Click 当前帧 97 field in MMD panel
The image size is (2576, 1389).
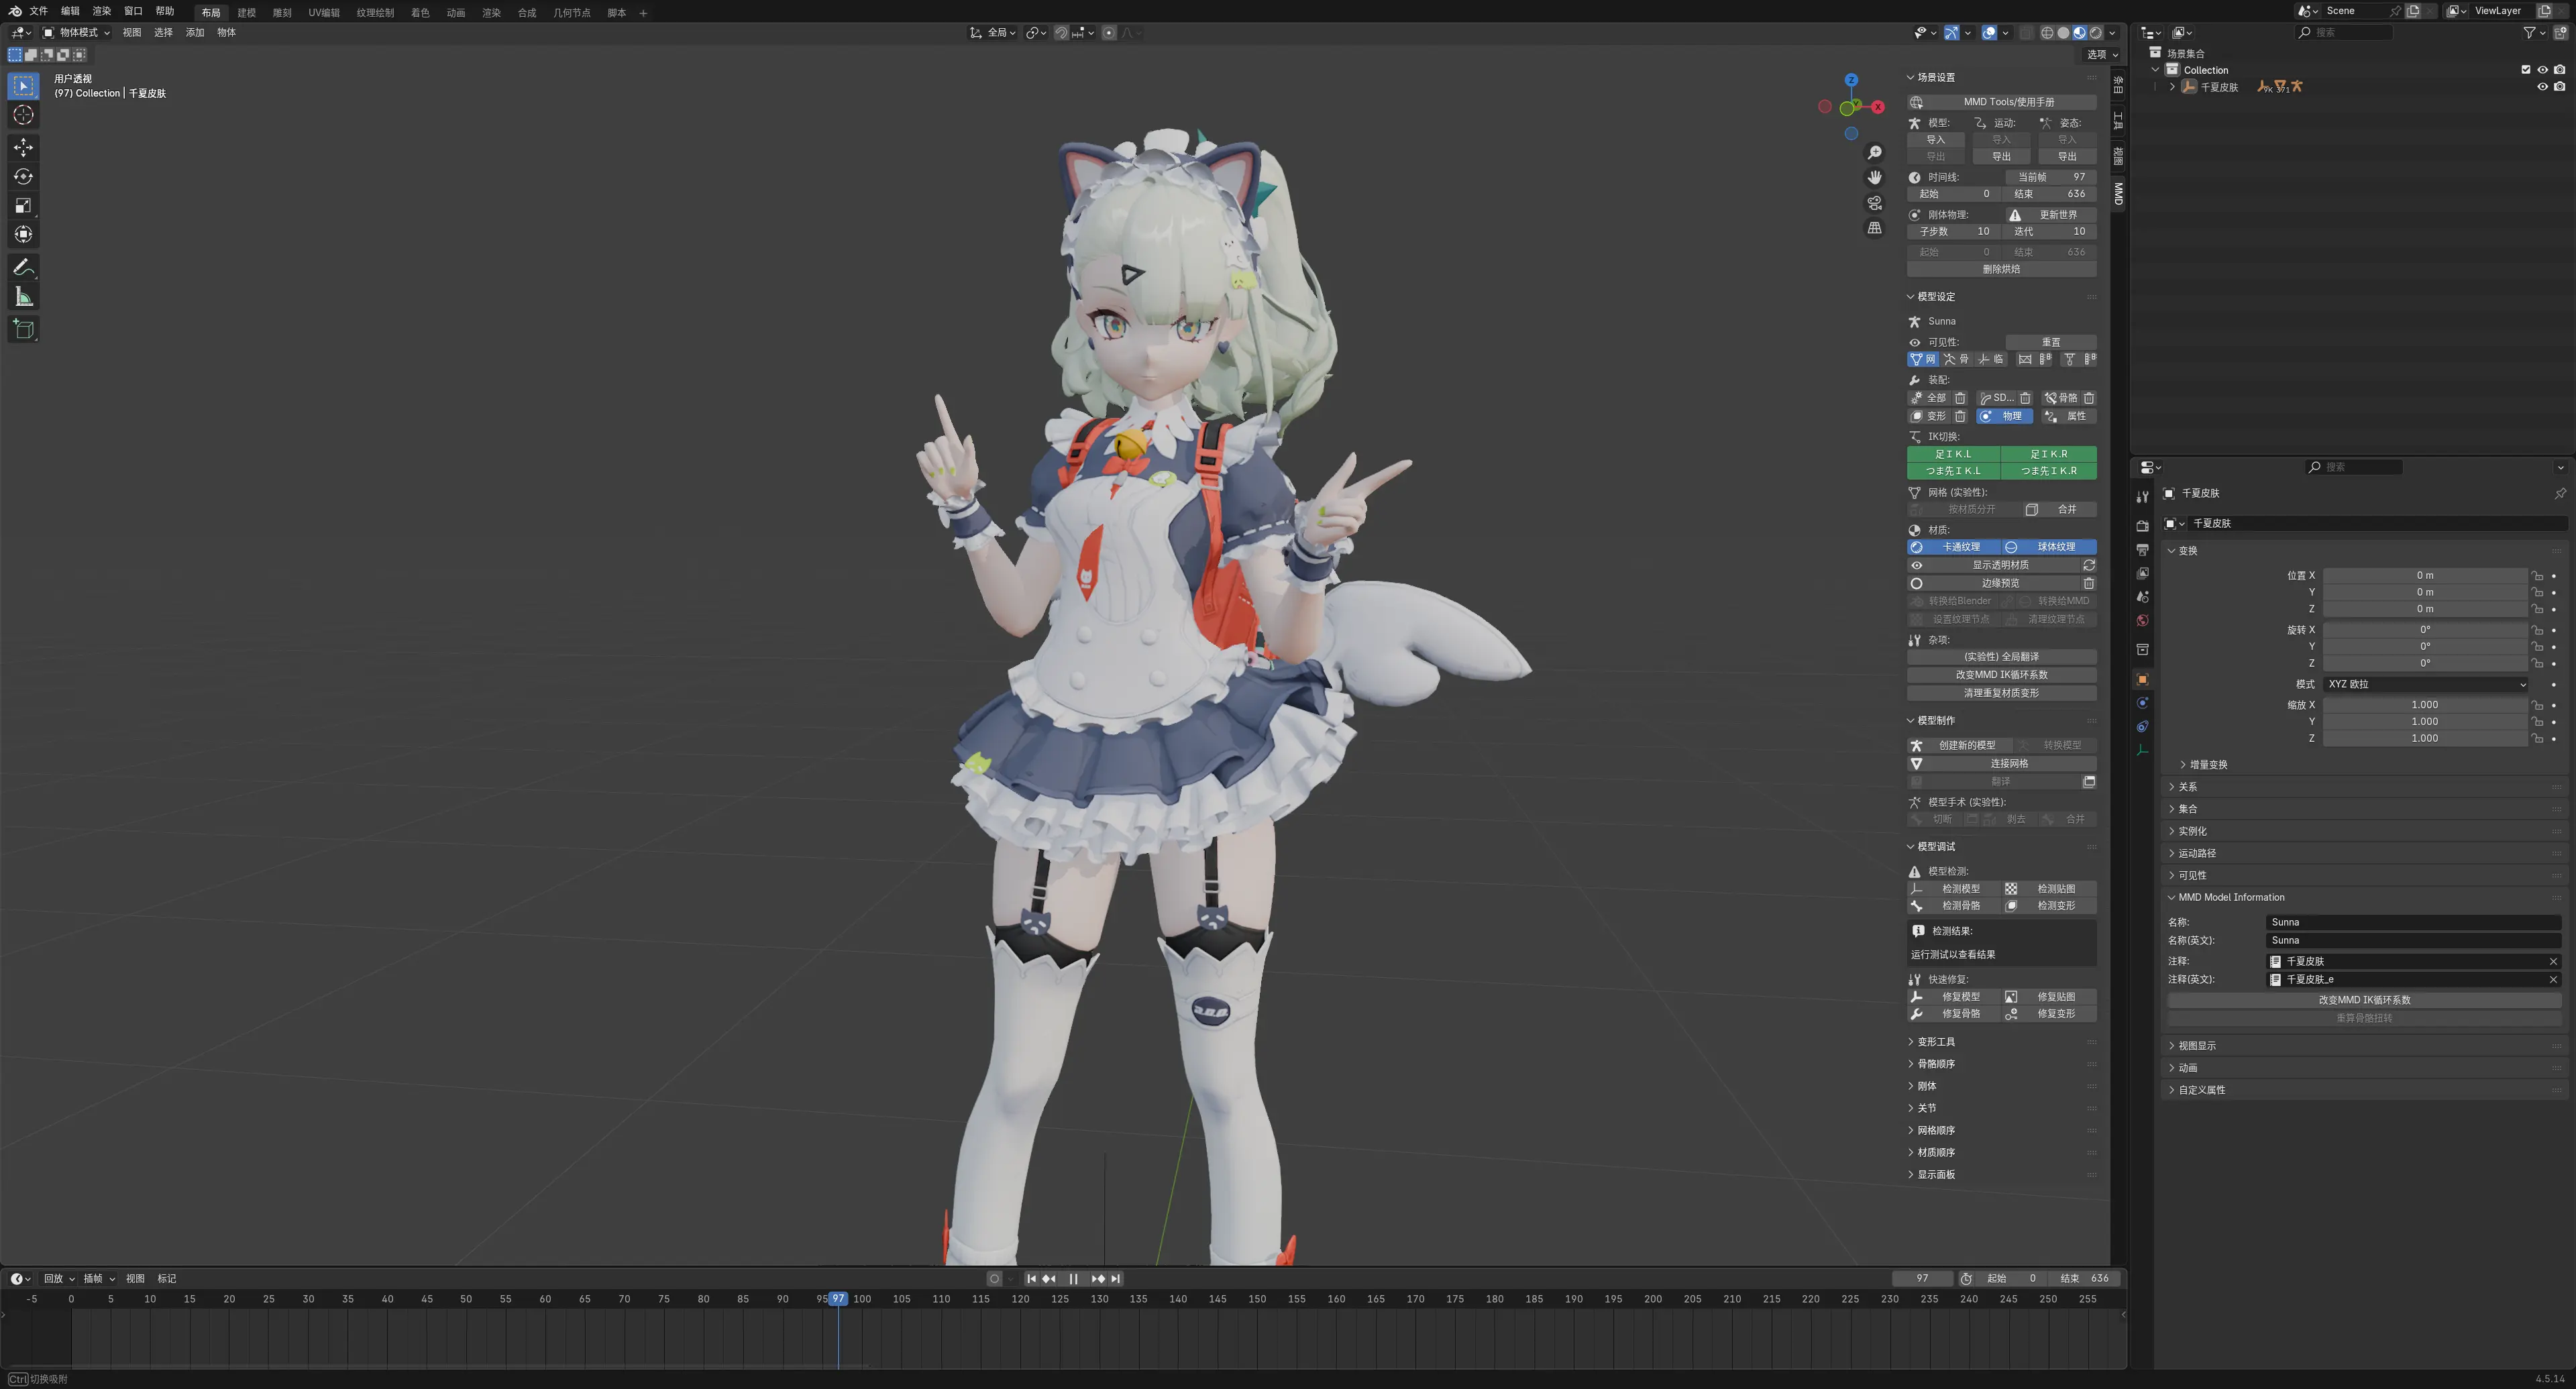(x=2051, y=177)
